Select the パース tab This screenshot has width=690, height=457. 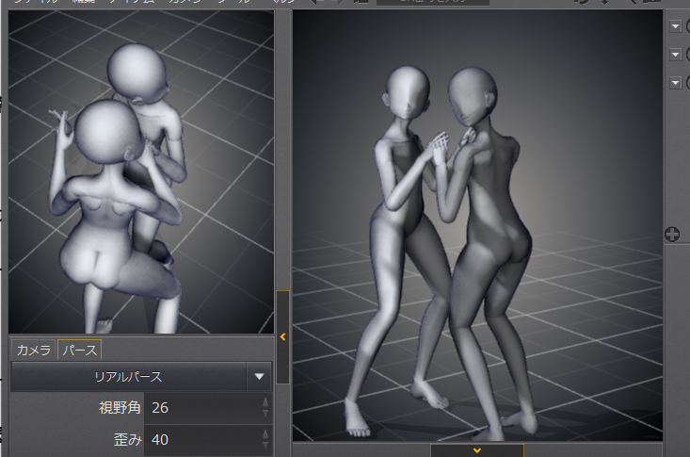point(80,351)
